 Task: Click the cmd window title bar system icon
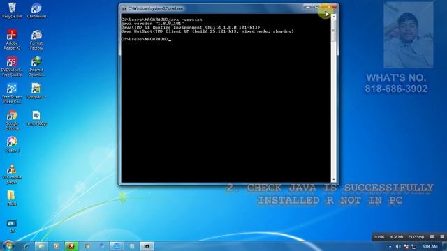(124, 9)
